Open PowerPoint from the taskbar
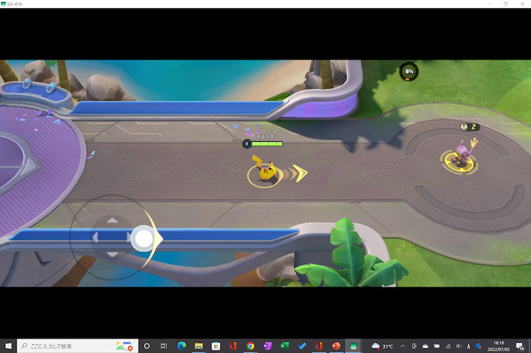 [337, 346]
